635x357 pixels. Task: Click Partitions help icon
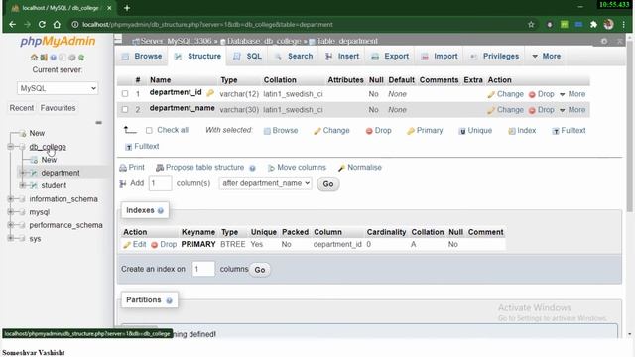[169, 300]
